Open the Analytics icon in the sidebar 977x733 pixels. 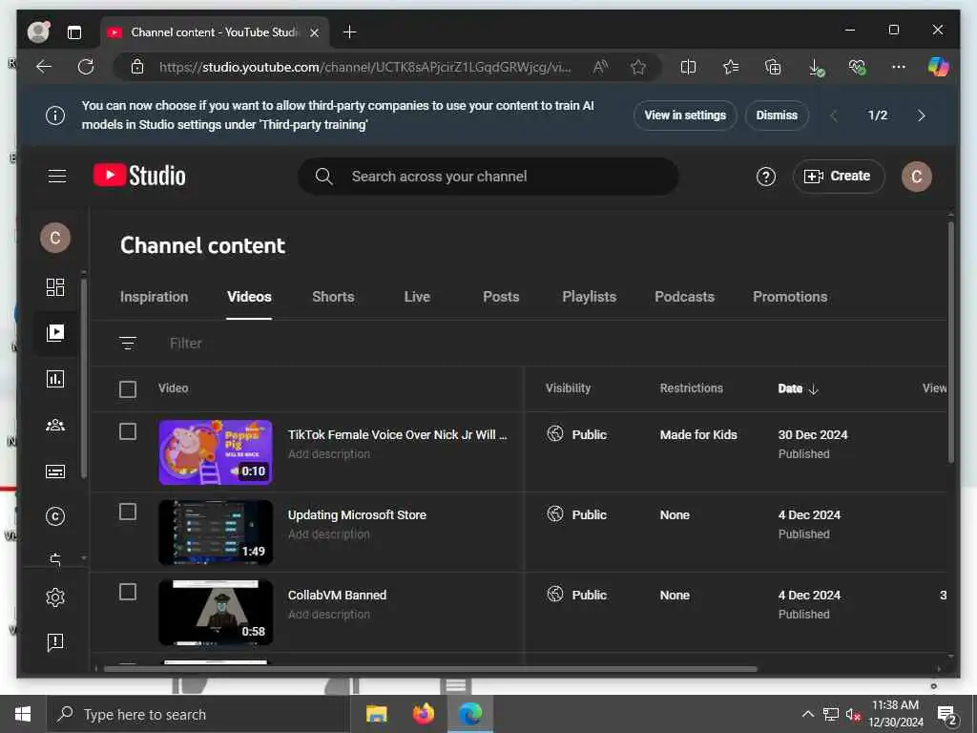point(55,379)
